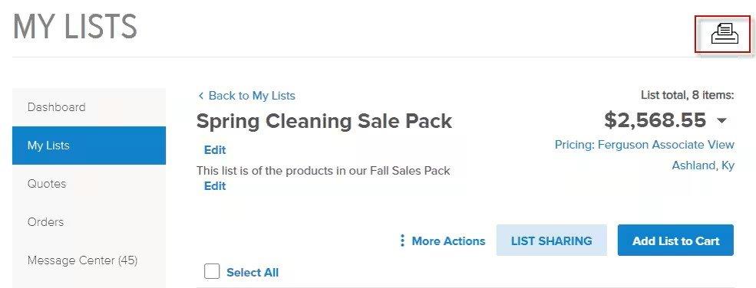Click the Ashland, Ky location link
This screenshot has height=288, width=756.
(703, 166)
